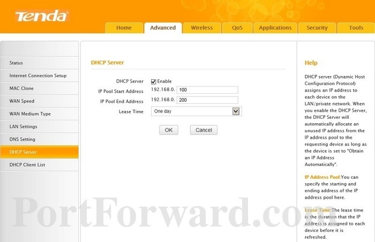This screenshot has height=242, width=375.
Task: Click the Cancel button
Action: coord(204,130)
